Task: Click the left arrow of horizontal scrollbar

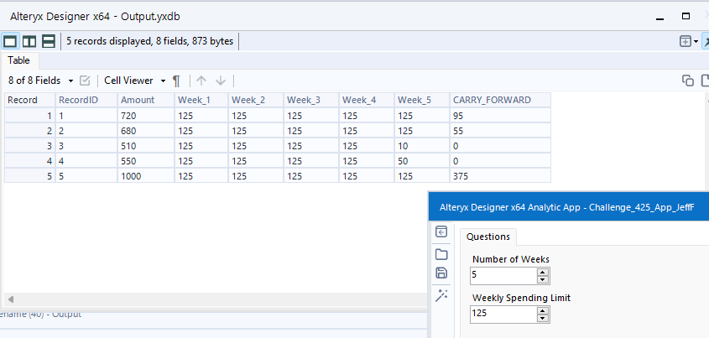Action: [x=11, y=299]
